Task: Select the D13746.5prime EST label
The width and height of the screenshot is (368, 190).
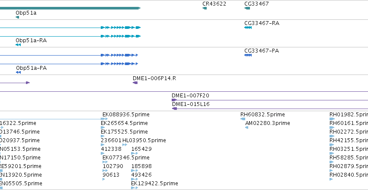Action: [x=20, y=132]
